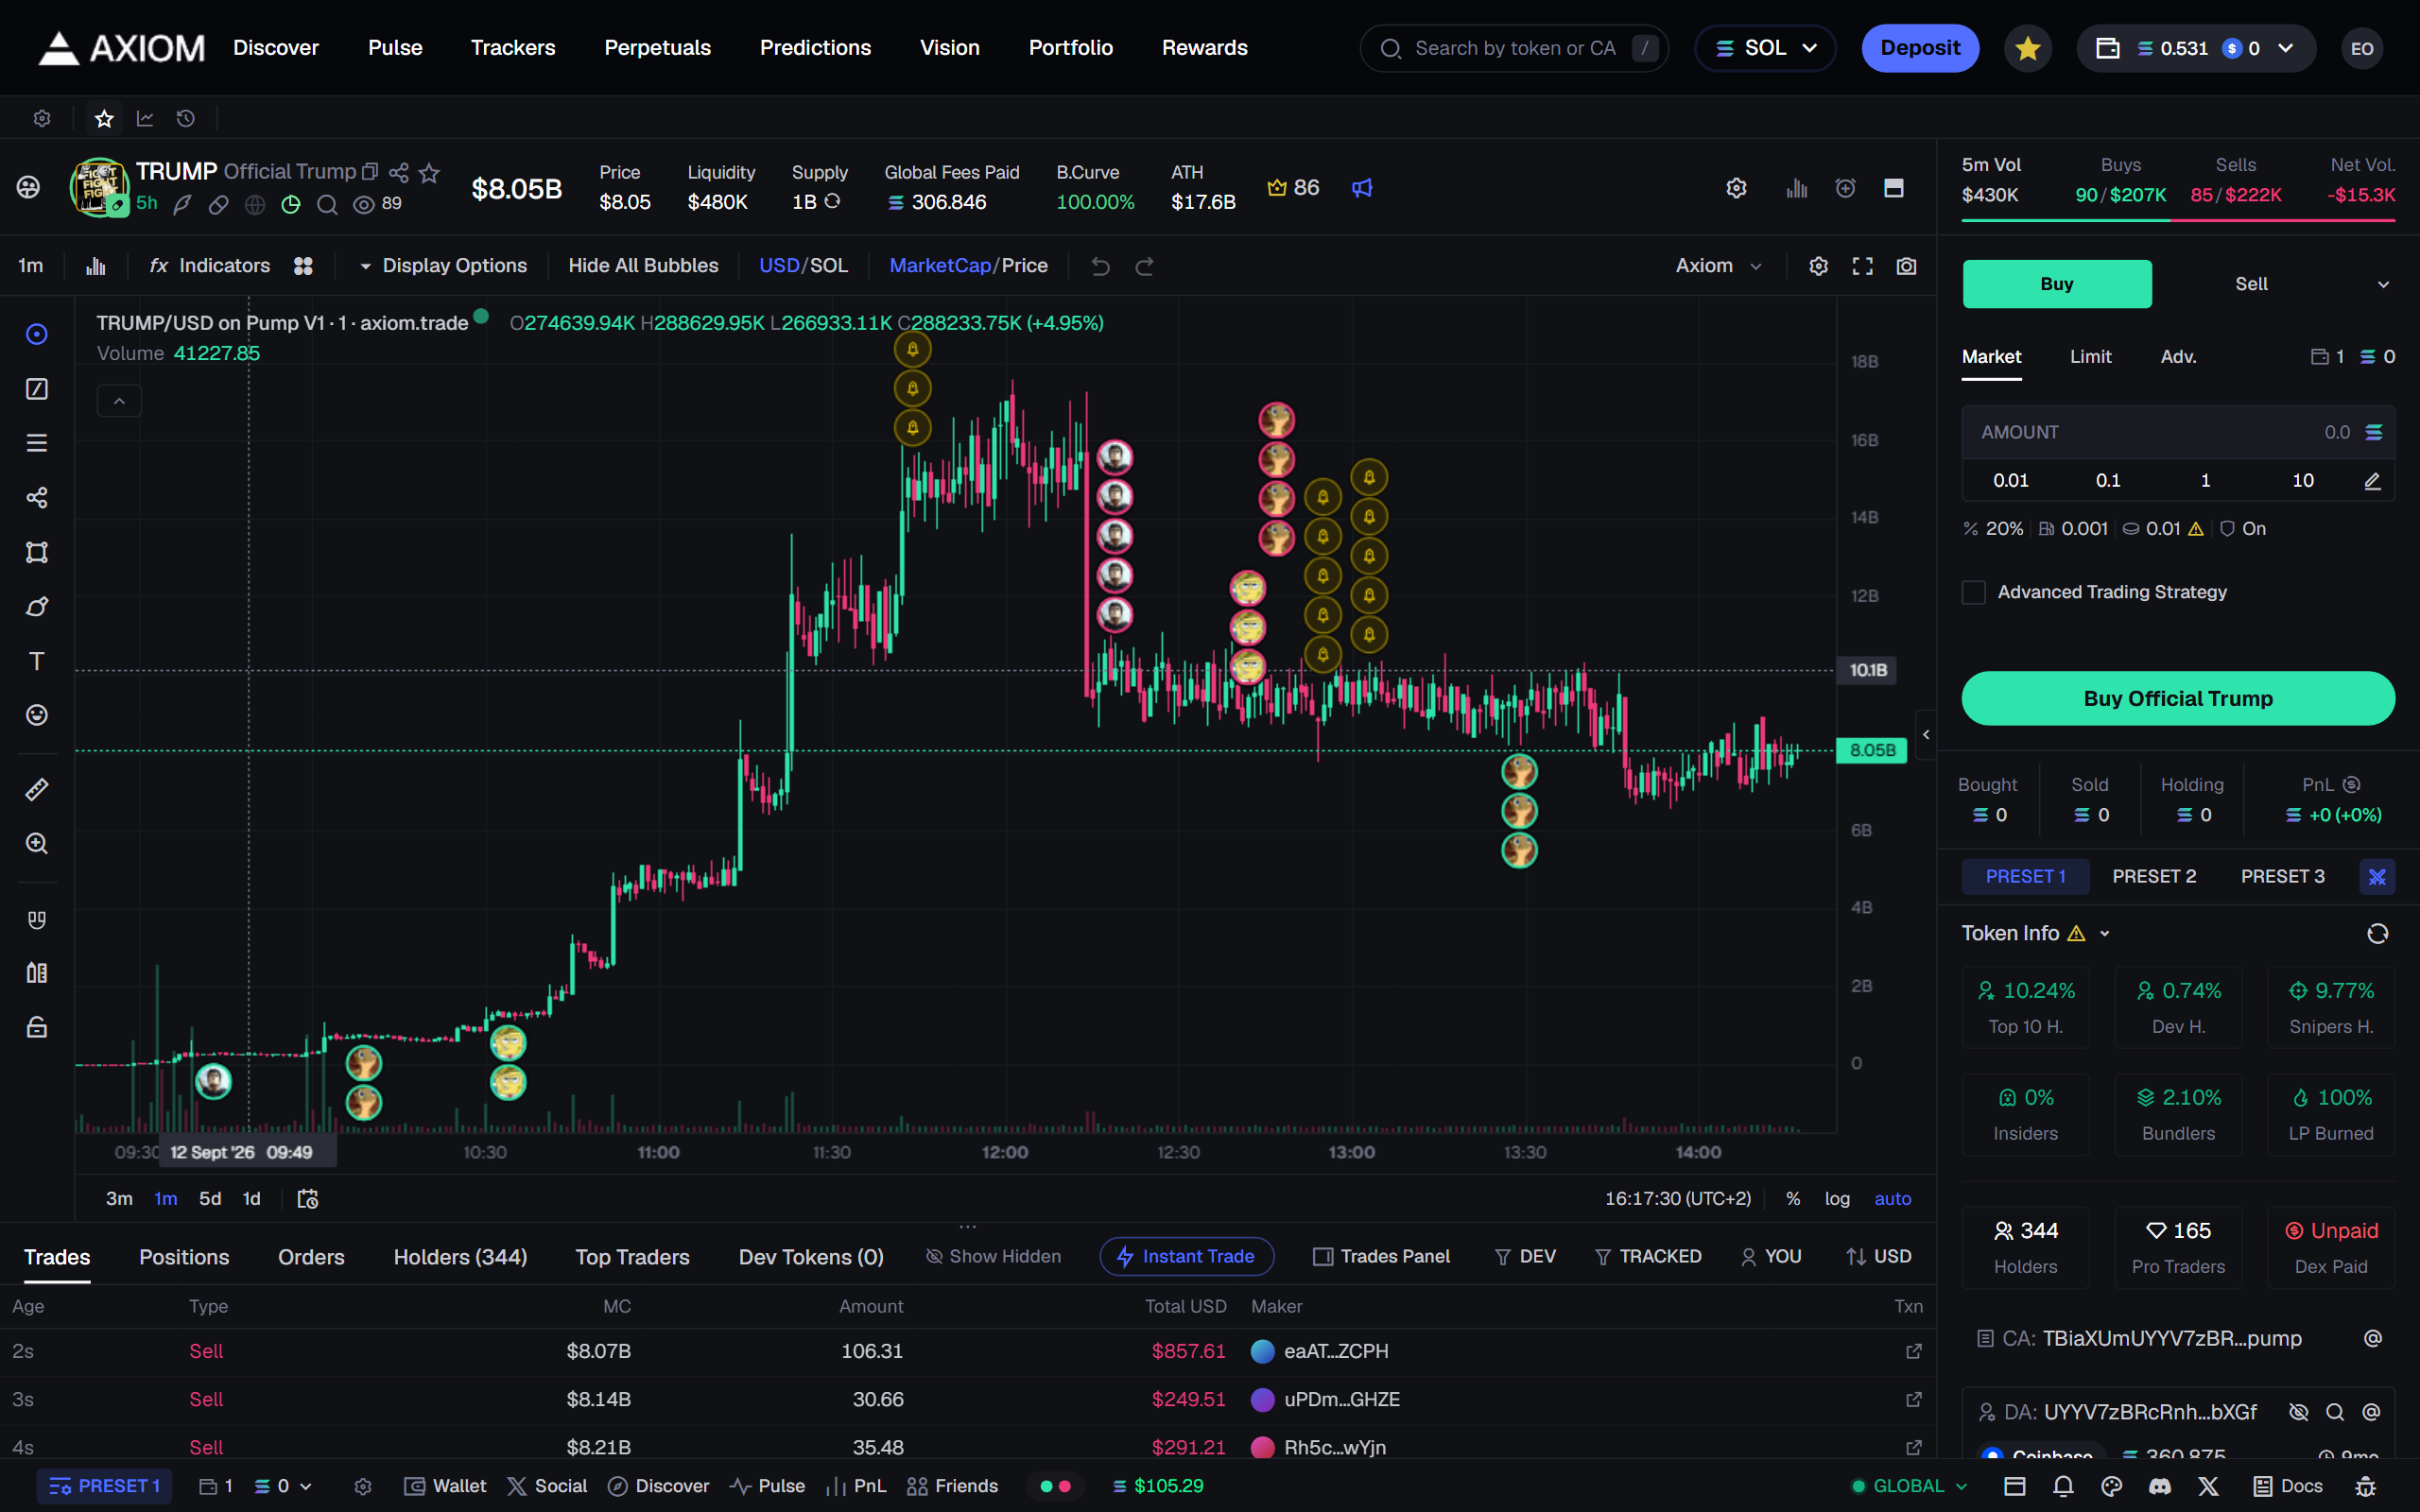Viewport: 2420px width, 1512px height.
Task: Select the brush drawing tool
Action: coord(37,607)
